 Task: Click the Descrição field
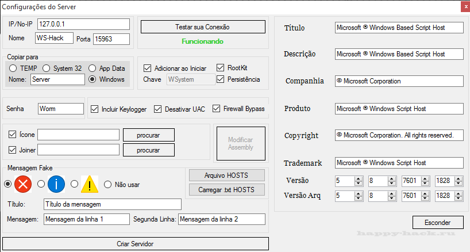coord(399,54)
